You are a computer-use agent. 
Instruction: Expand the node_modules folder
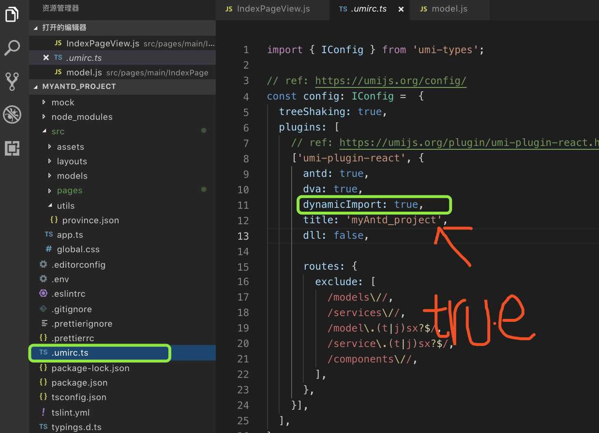pos(82,117)
